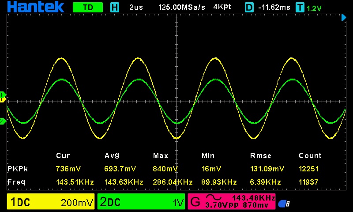Toggle channel 2 DC 1V box
The height and width of the screenshot is (212, 353).
click(141, 203)
